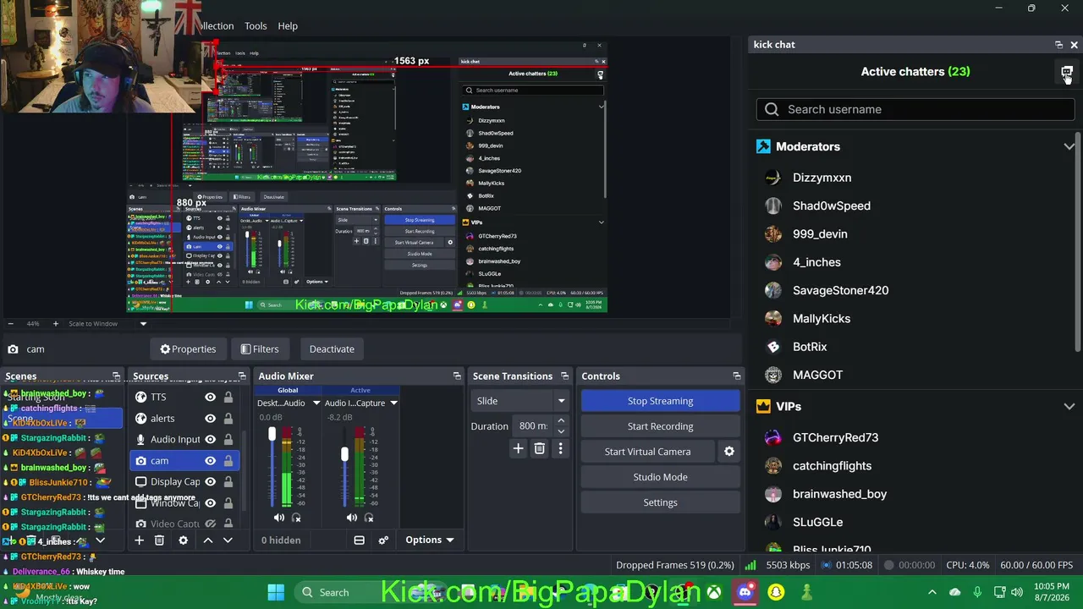Open the Desktop Audio channel dropdown
1083x609 pixels.
316,403
